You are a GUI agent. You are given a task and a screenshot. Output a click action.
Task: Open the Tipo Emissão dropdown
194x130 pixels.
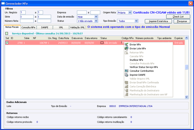click(136, 21)
